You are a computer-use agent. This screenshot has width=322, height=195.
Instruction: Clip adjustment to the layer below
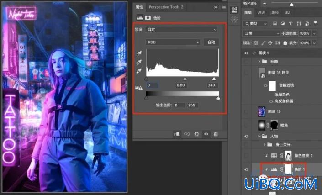(x=177, y=134)
